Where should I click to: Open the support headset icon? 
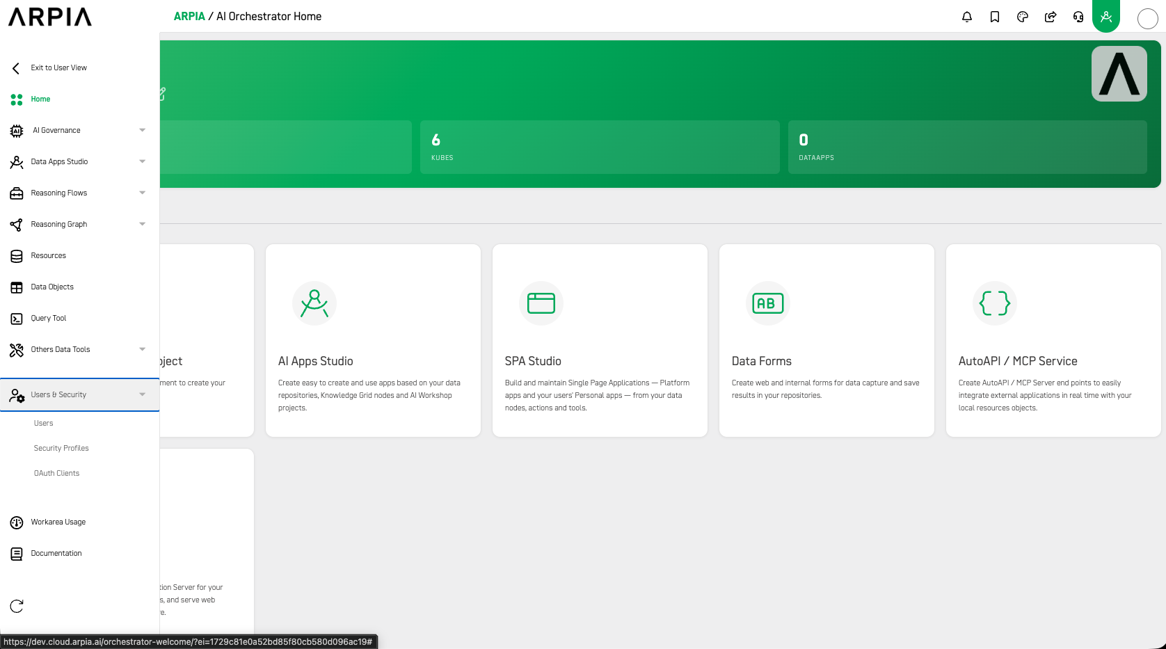pyautogui.click(x=1078, y=17)
